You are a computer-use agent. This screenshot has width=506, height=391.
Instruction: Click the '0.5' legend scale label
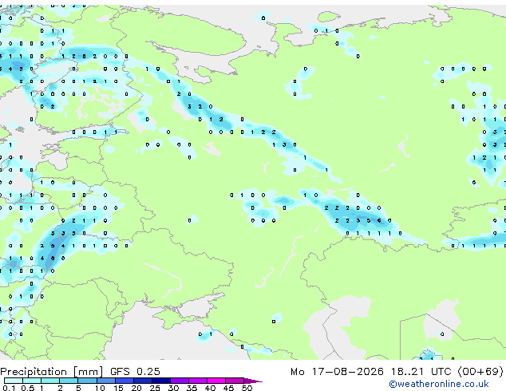[x=28, y=388]
